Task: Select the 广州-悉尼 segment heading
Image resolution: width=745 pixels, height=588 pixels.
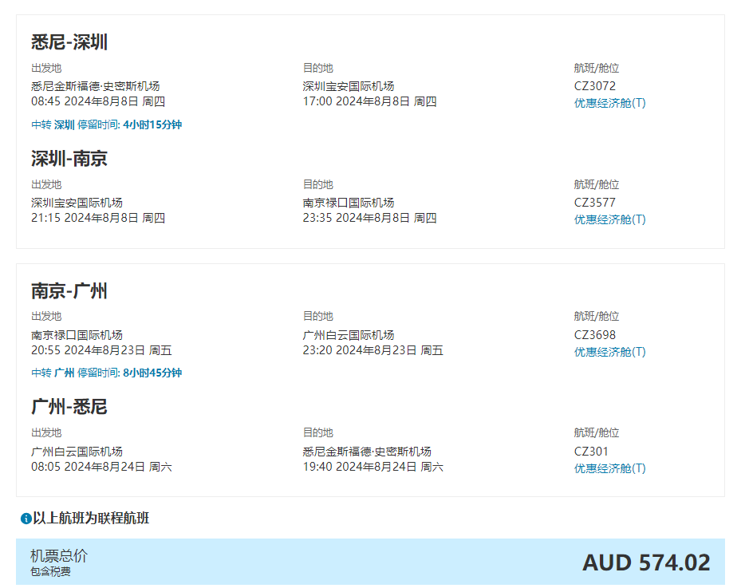Action: (69, 408)
